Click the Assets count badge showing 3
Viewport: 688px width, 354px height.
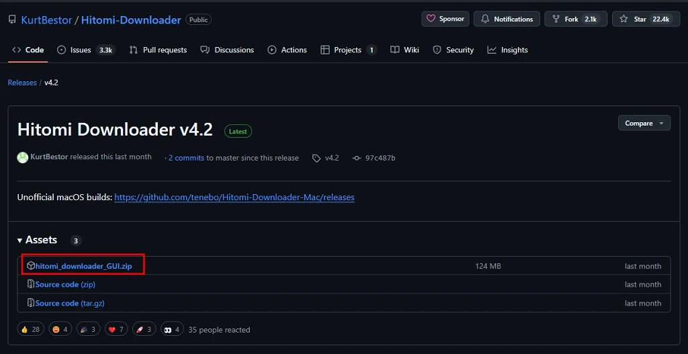(x=76, y=240)
